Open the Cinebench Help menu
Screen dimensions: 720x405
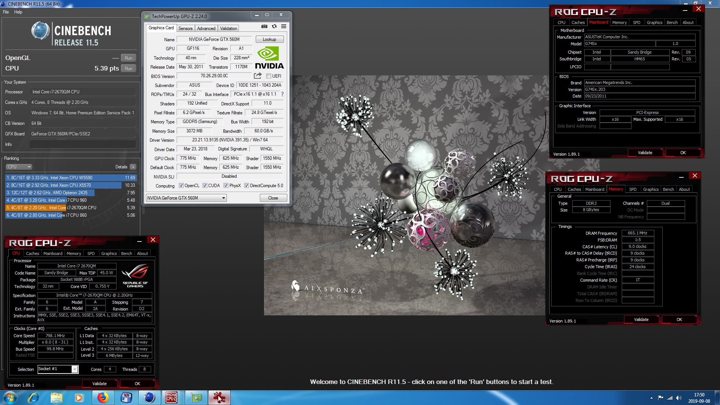(18, 12)
